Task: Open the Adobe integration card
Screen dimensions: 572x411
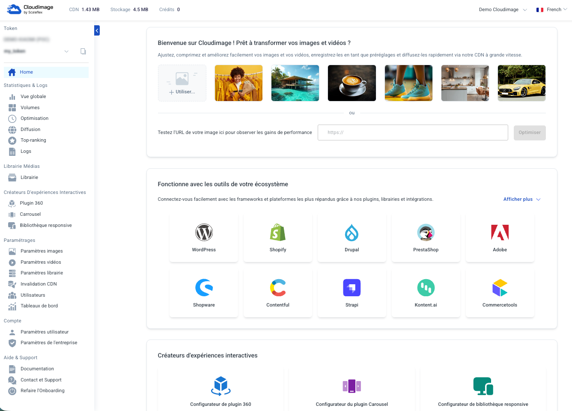Action: (x=500, y=238)
